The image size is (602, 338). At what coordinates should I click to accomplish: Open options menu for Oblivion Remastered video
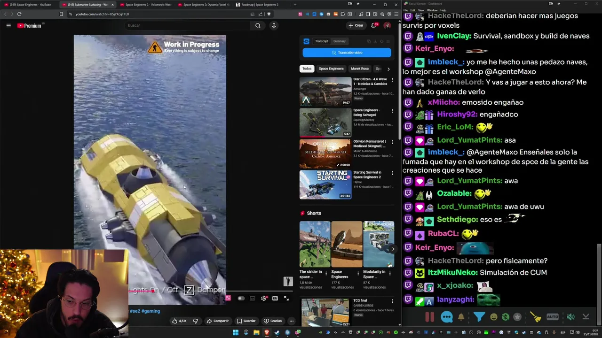(x=392, y=141)
